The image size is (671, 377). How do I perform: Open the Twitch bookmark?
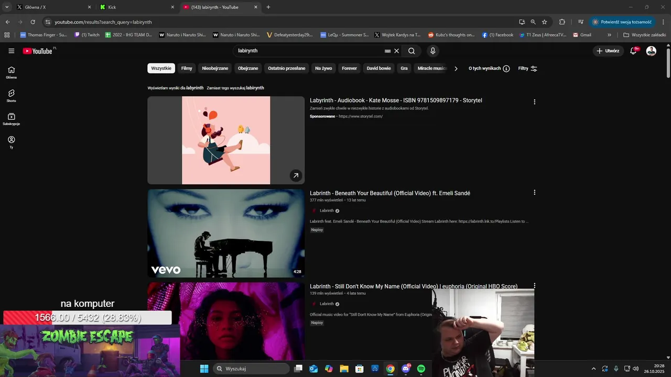[x=87, y=35]
